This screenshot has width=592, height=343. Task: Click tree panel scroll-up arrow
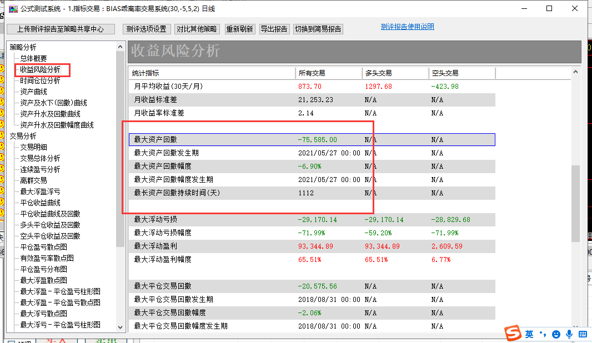(120, 47)
